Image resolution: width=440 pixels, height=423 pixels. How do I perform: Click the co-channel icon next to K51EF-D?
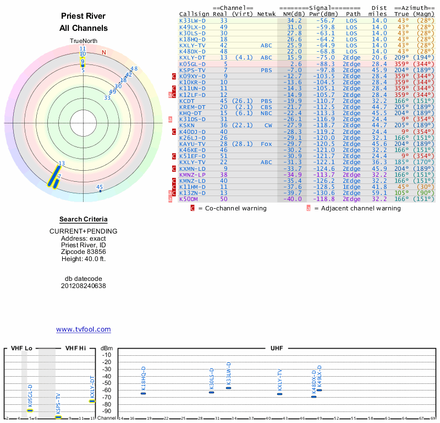174,156
